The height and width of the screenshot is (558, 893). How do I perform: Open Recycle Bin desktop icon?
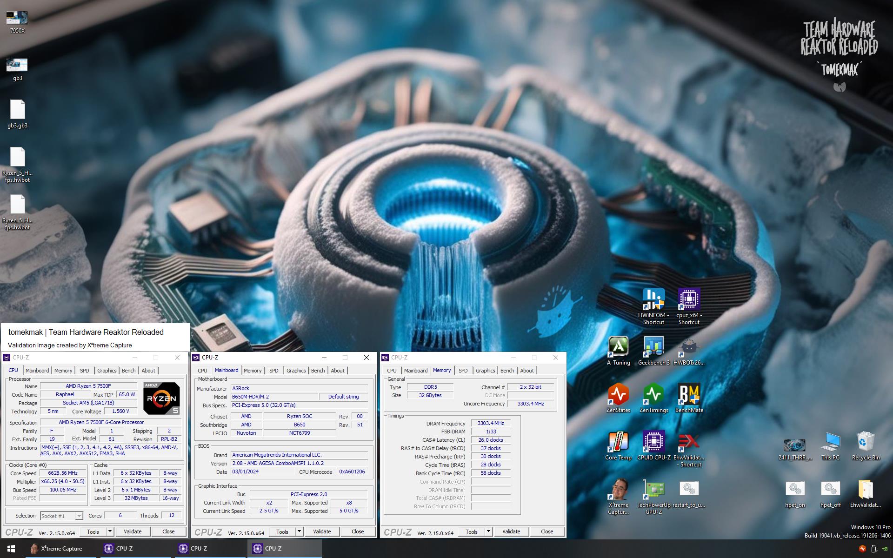click(x=866, y=445)
